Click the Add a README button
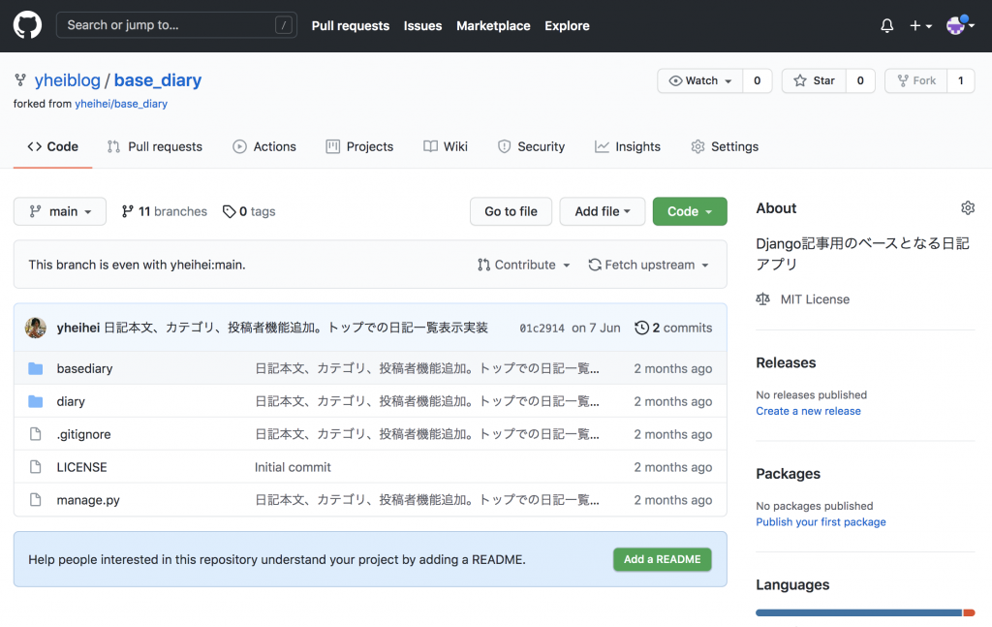Image resolution: width=992 pixels, height=627 pixels. point(663,559)
